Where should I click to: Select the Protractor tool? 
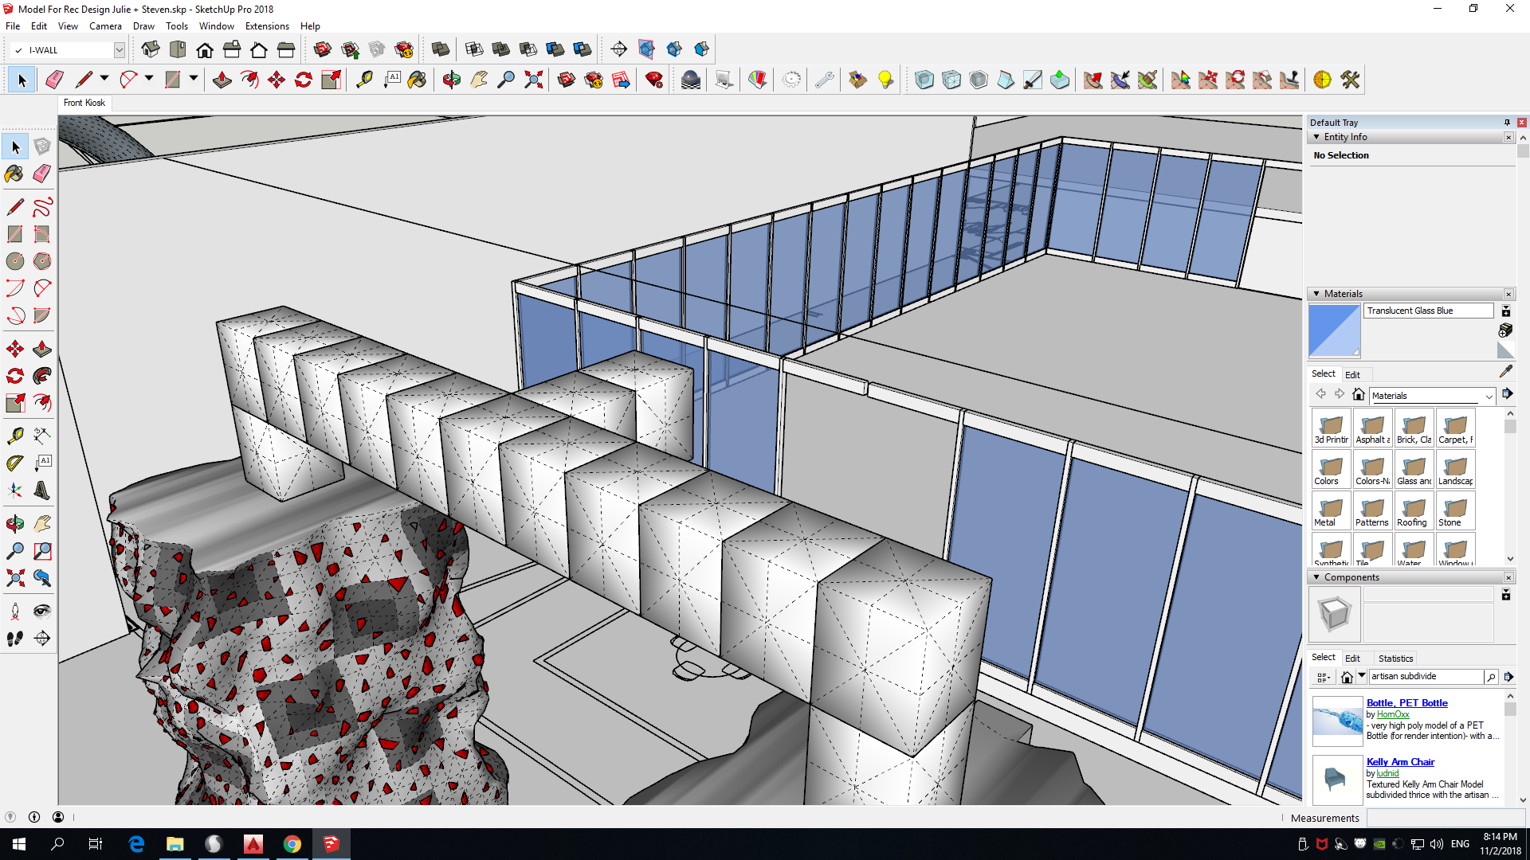pyautogui.click(x=14, y=463)
